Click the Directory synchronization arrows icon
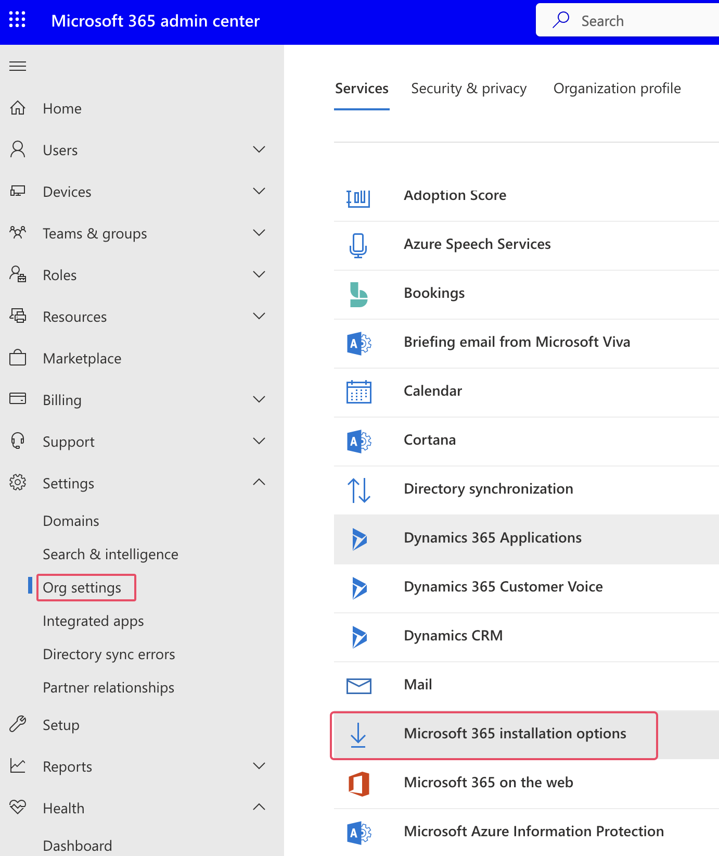The image size is (719, 856). (358, 490)
